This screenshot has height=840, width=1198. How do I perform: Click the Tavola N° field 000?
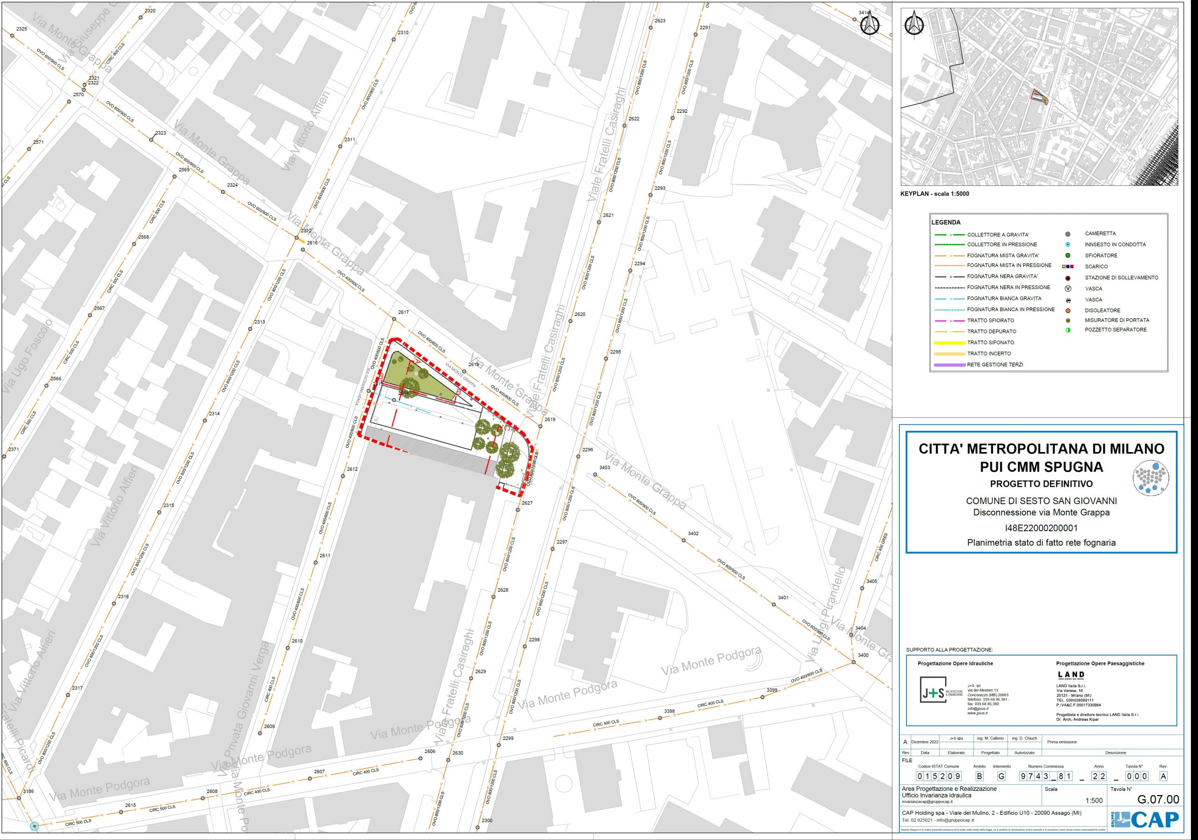pyautogui.click(x=1136, y=776)
